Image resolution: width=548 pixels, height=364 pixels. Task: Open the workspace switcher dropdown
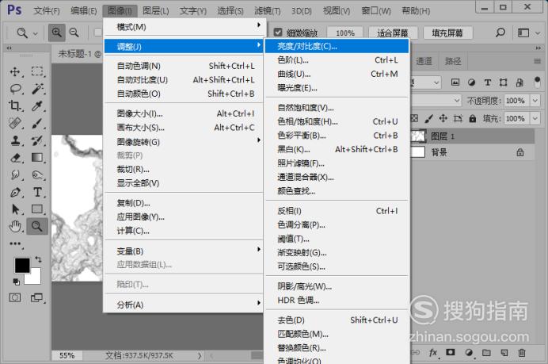527,33
